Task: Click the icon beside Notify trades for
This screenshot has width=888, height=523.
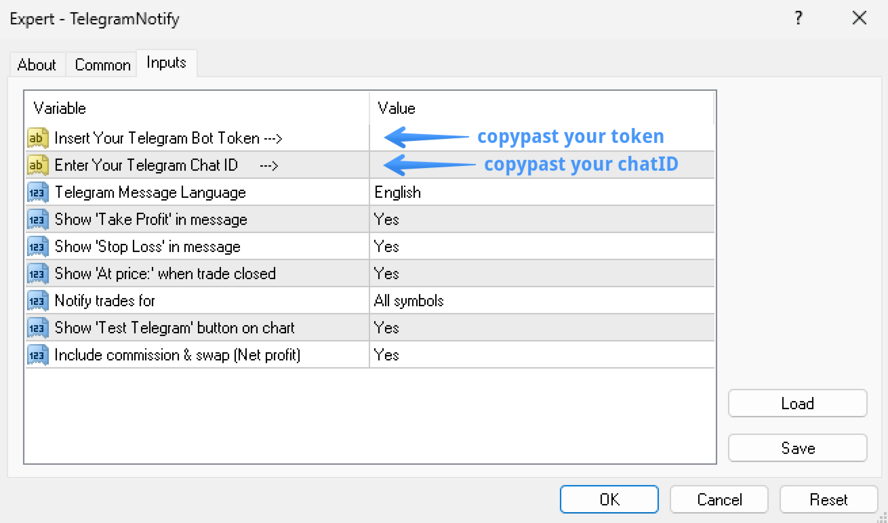Action: 38,301
